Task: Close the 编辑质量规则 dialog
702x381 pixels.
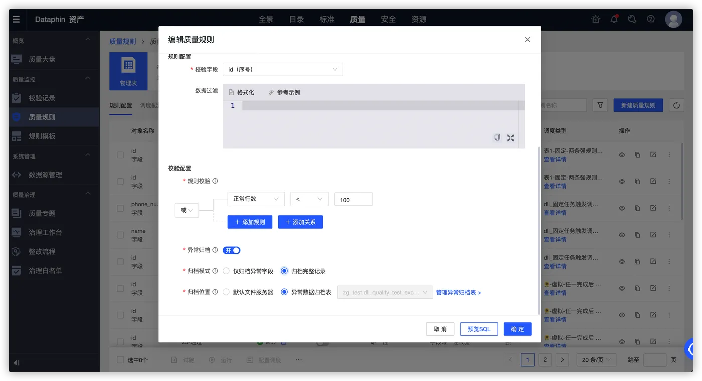Action: point(528,40)
